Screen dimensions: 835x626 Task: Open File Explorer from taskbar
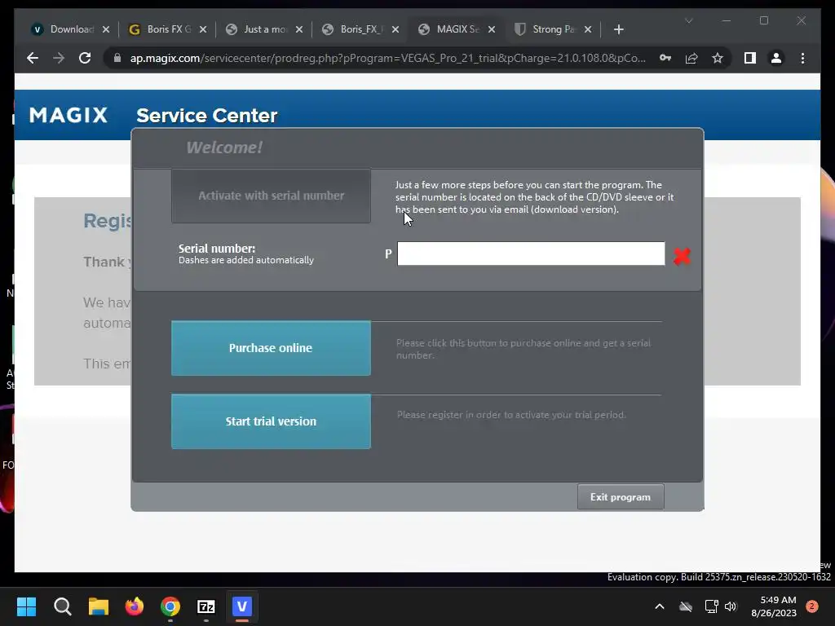coord(99,606)
